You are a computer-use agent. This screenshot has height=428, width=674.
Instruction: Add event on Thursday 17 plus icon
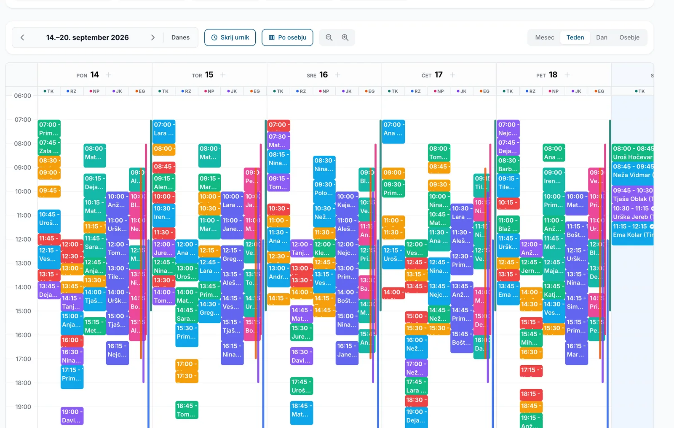pos(452,75)
